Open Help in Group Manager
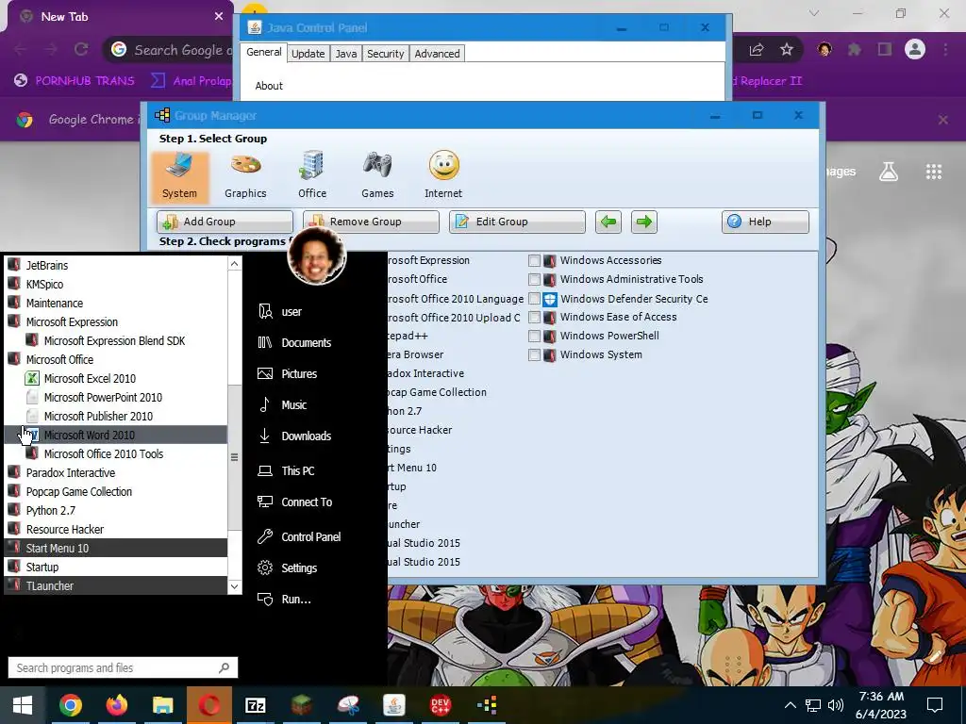The height and width of the screenshot is (724, 966). point(765,222)
